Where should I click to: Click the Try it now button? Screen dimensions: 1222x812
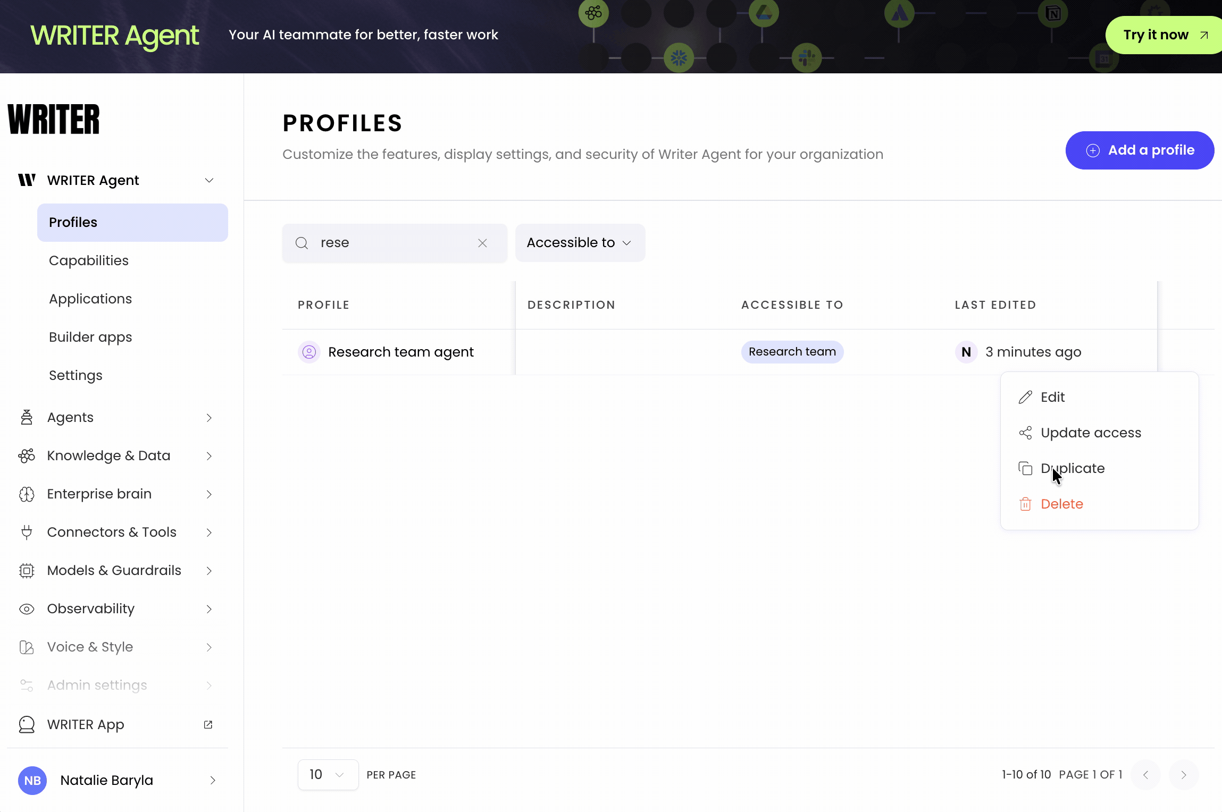tap(1162, 35)
